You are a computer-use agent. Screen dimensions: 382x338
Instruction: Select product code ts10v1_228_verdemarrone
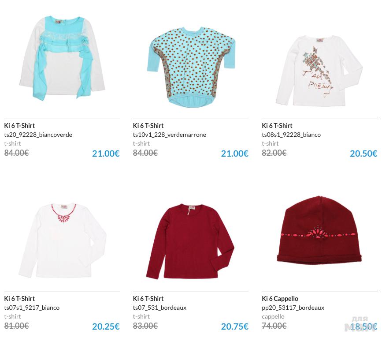point(170,135)
